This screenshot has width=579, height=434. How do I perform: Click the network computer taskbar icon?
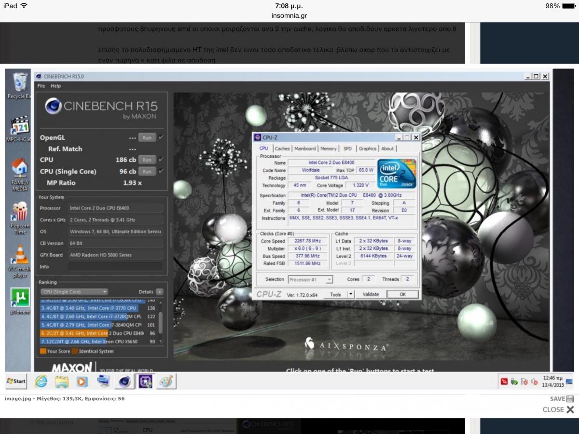[103, 381]
